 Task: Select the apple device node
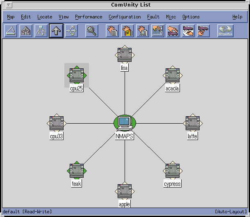(x=124, y=190)
